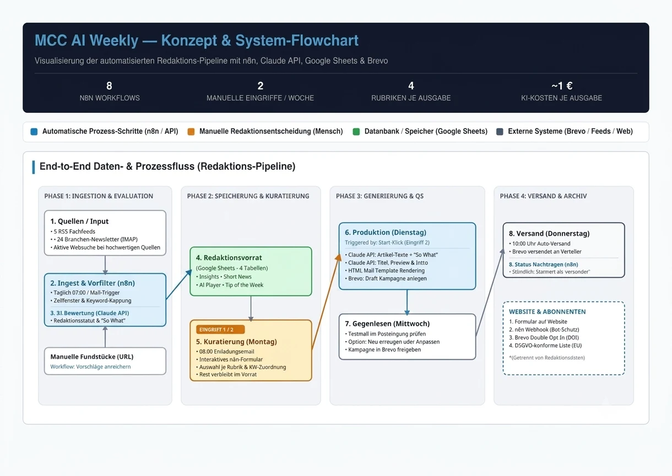The height and width of the screenshot is (476, 672).
Task: Click the '8. Status Nachtragen (n8n)' subheading
Action: coord(543,264)
